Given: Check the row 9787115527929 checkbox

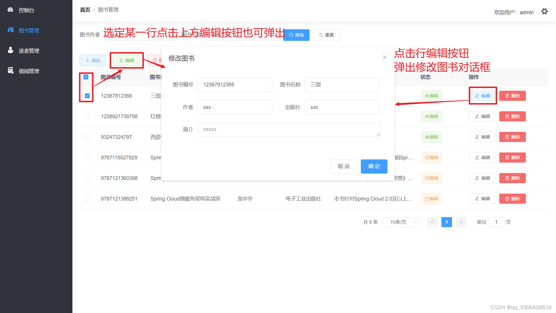Looking at the screenshot, I should pos(87,158).
